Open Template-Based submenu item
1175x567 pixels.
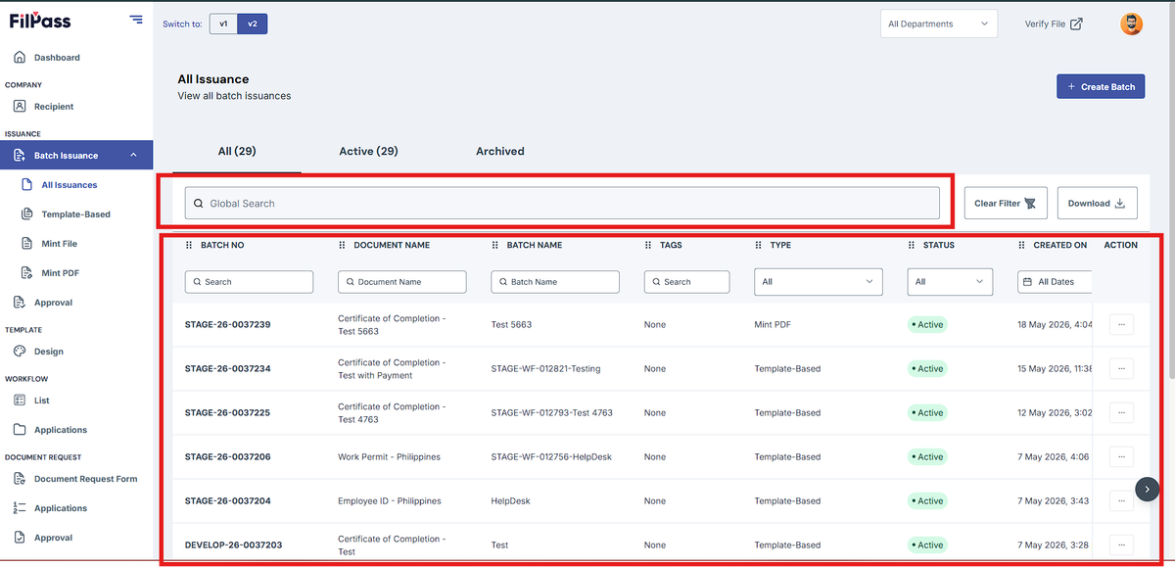point(75,214)
